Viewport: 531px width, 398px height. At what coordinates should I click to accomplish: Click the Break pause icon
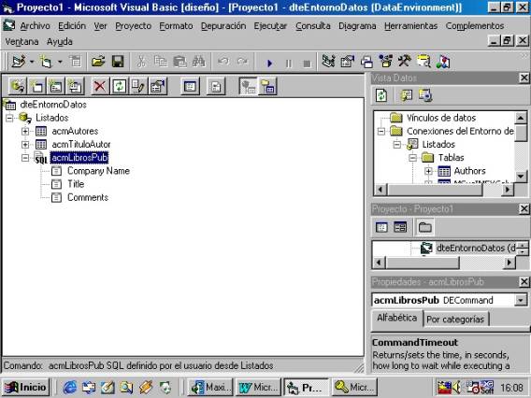(x=289, y=63)
